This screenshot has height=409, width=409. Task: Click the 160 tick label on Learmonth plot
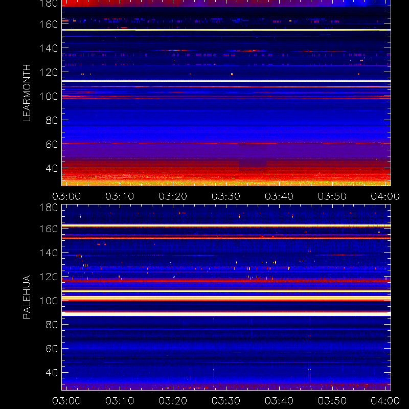point(49,24)
